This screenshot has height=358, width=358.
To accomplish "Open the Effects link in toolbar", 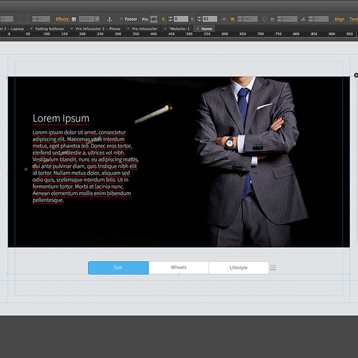I will pos(62,19).
